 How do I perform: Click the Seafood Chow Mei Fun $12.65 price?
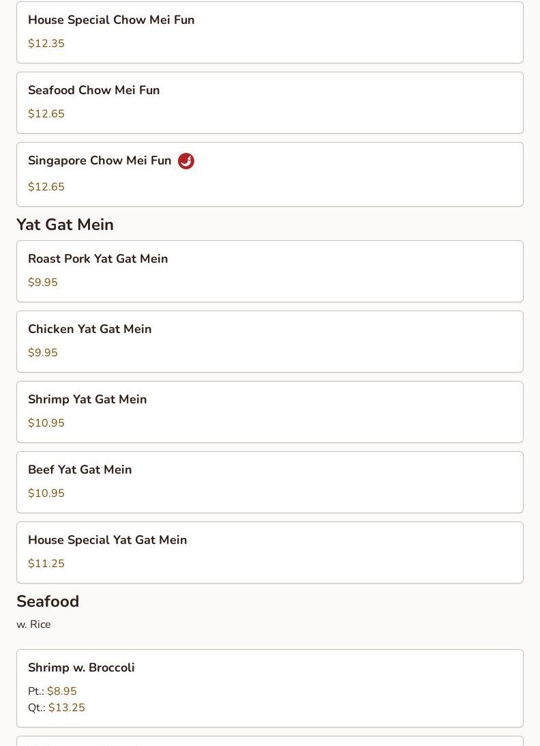click(46, 114)
